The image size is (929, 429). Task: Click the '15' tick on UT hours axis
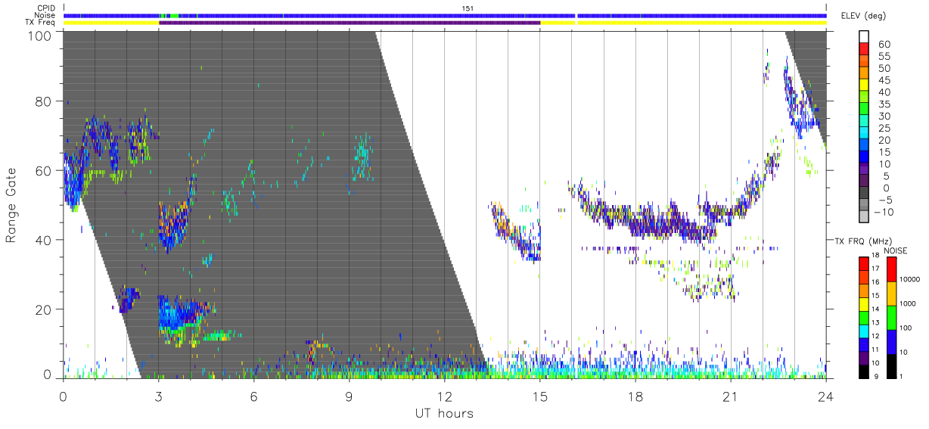[x=539, y=396]
